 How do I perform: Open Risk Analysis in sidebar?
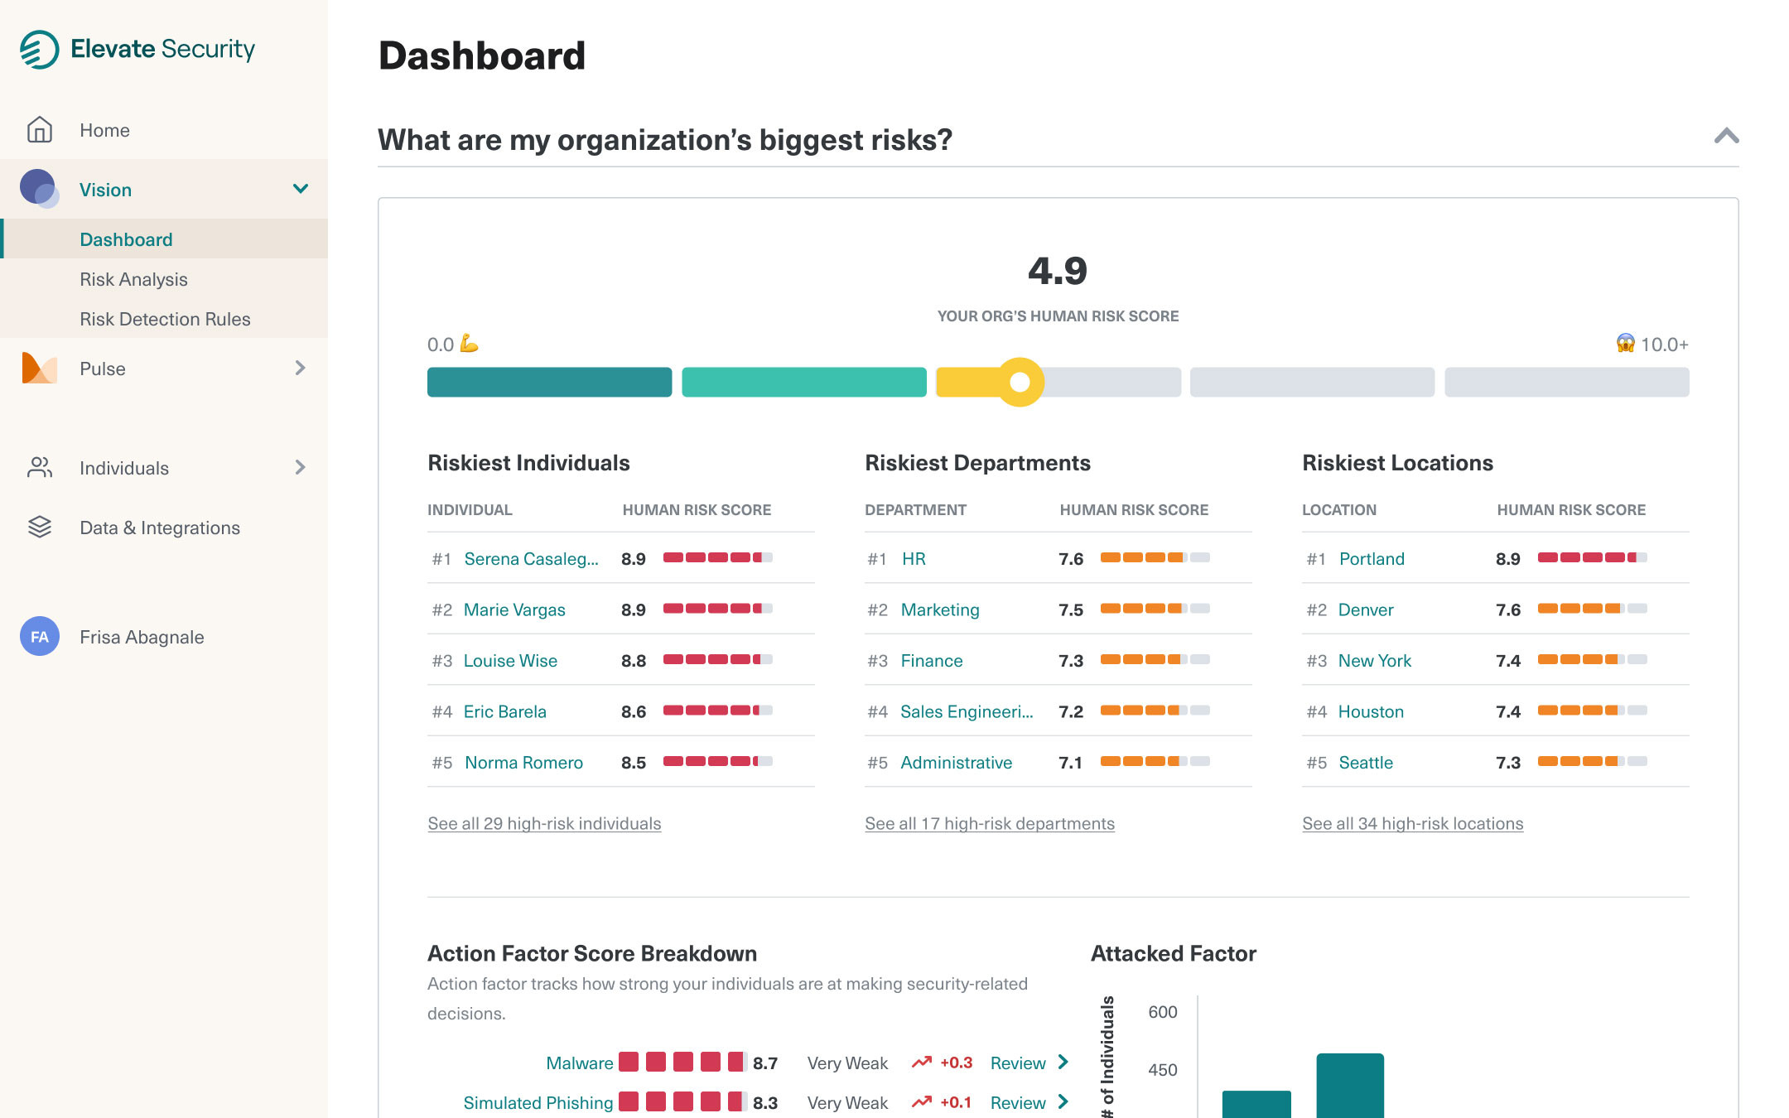pyautogui.click(x=133, y=279)
